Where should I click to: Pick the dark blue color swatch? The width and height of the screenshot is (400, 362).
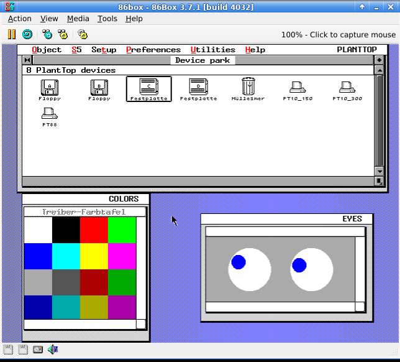[x=38, y=307]
